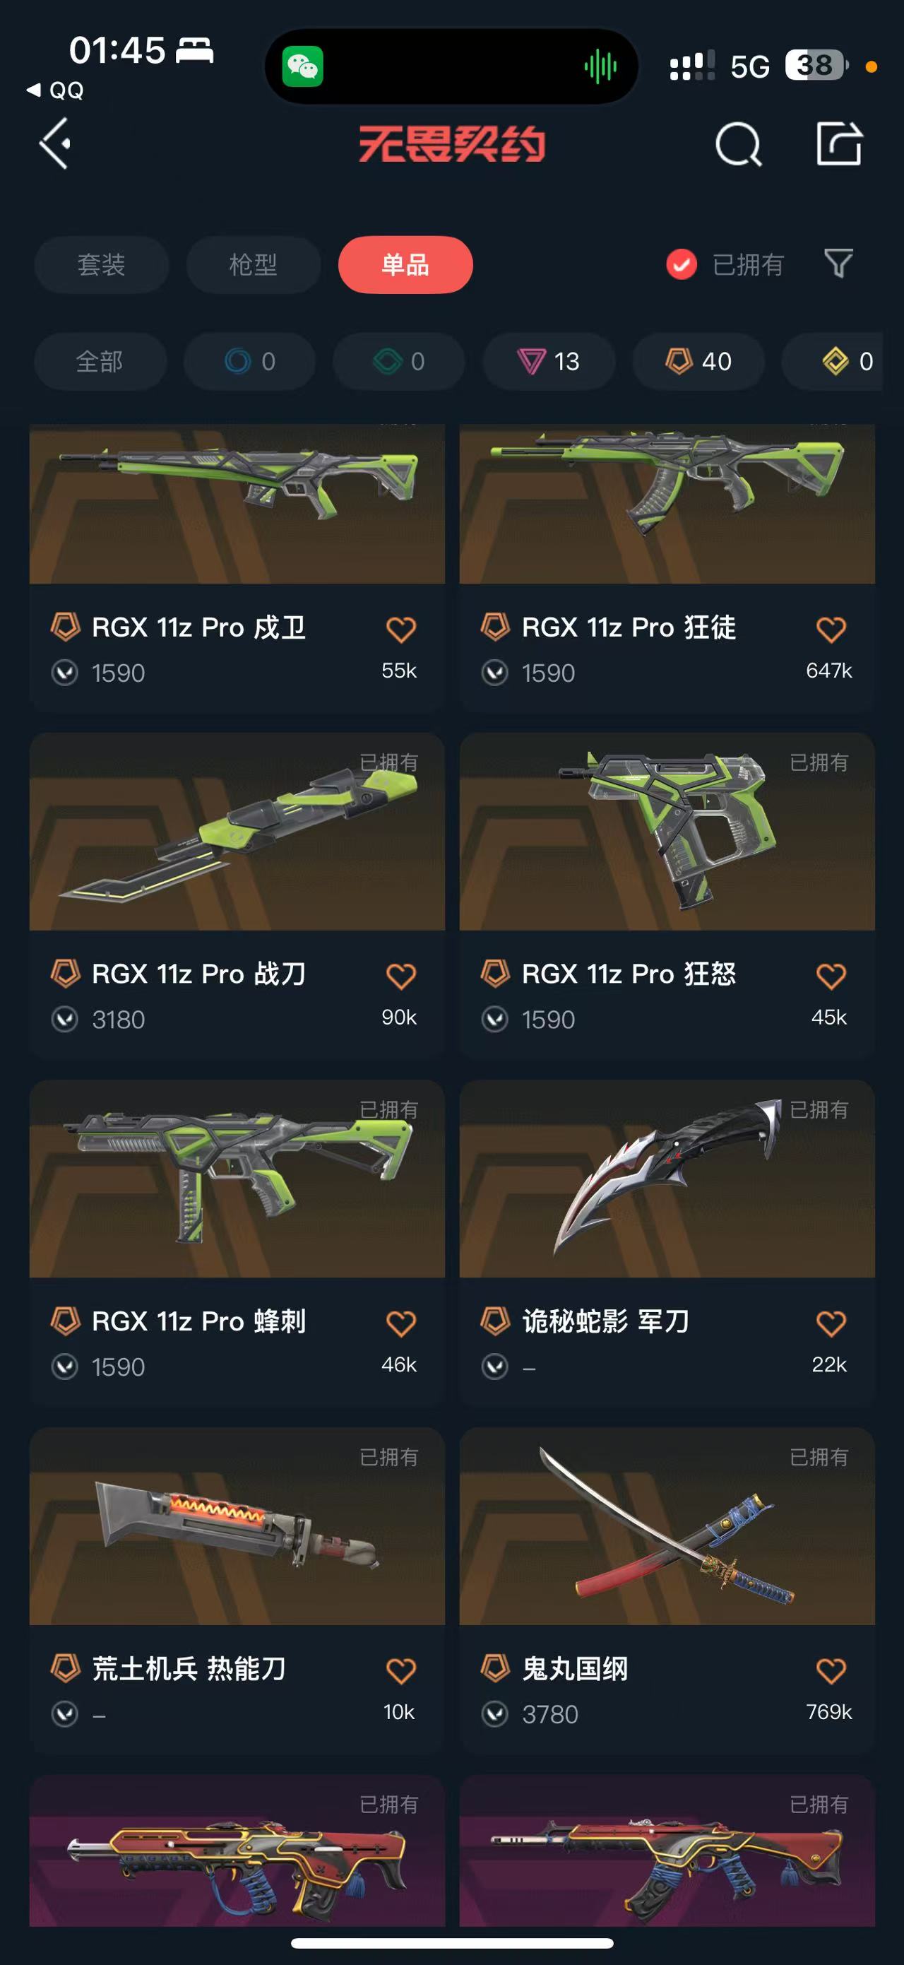Favorite 诡秘蛇影 军刀 heart icon
The width and height of the screenshot is (904, 1965).
point(831,1323)
